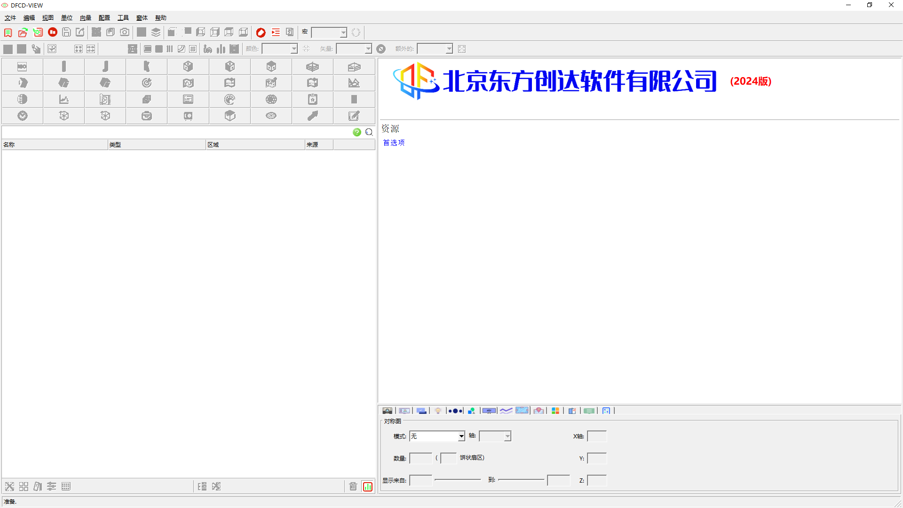Open the 工具 menu
Screen dimensions: 903x508
coord(123,18)
